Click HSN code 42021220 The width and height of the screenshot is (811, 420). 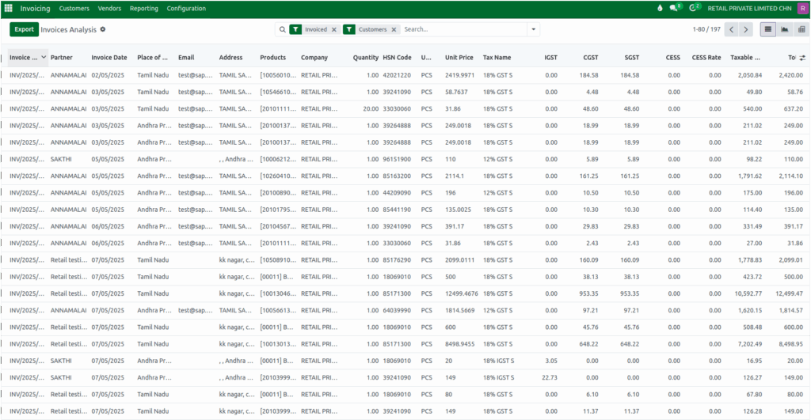point(397,75)
